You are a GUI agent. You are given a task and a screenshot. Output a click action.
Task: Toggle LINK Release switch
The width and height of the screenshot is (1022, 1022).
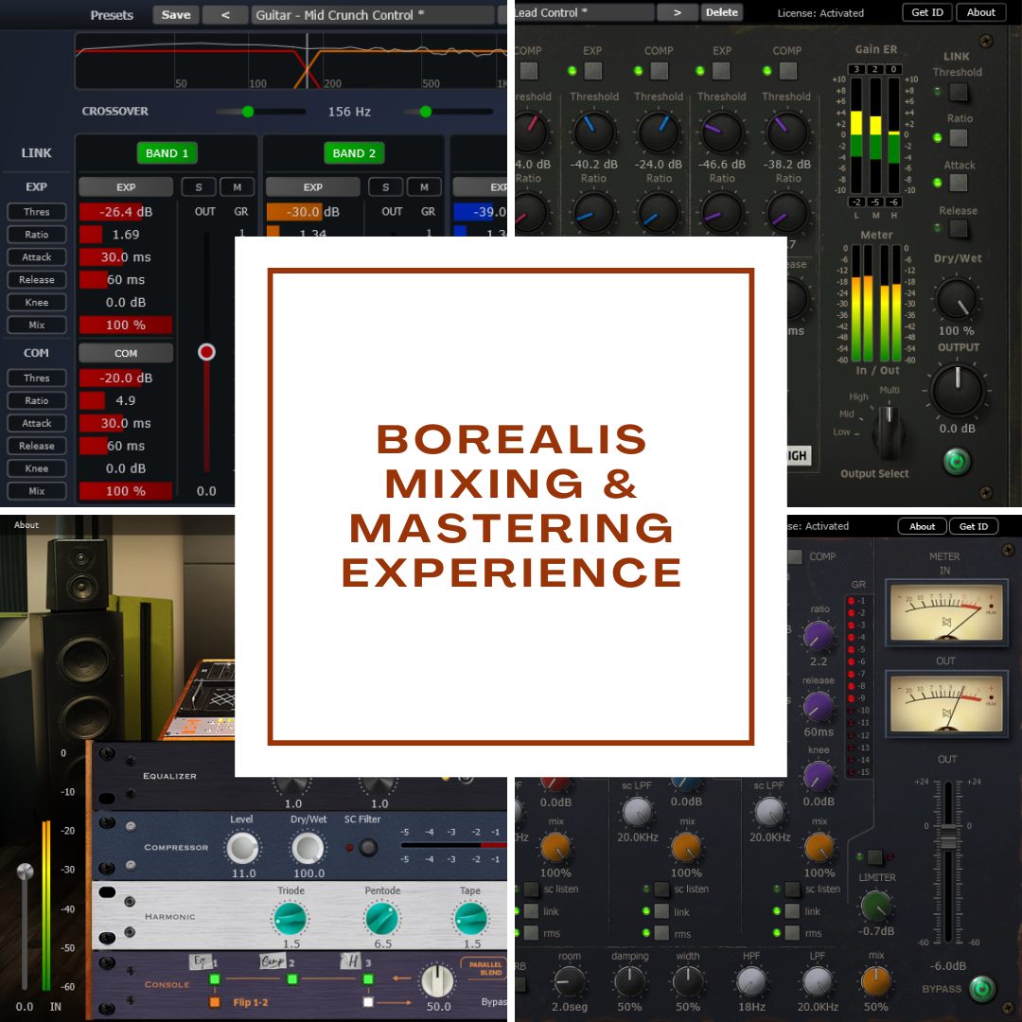[958, 229]
